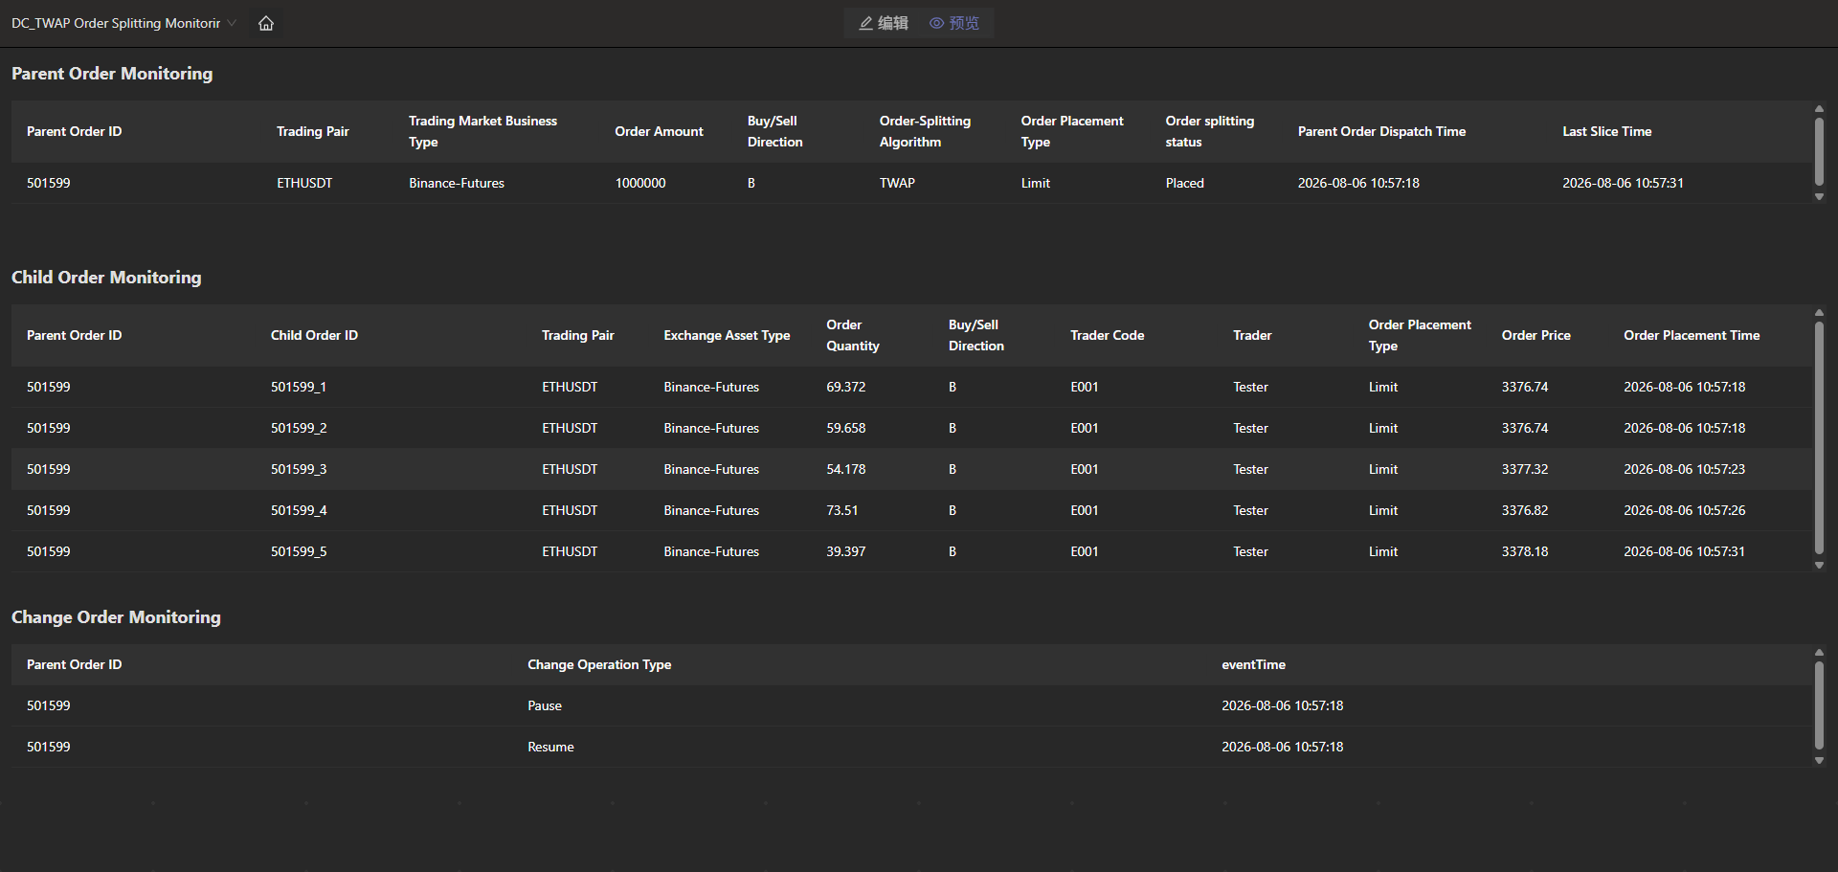The width and height of the screenshot is (1838, 872).
Task: Click the last slice time 10:57:31 cell in parent table
Action: pyautogui.click(x=1623, y=183)
